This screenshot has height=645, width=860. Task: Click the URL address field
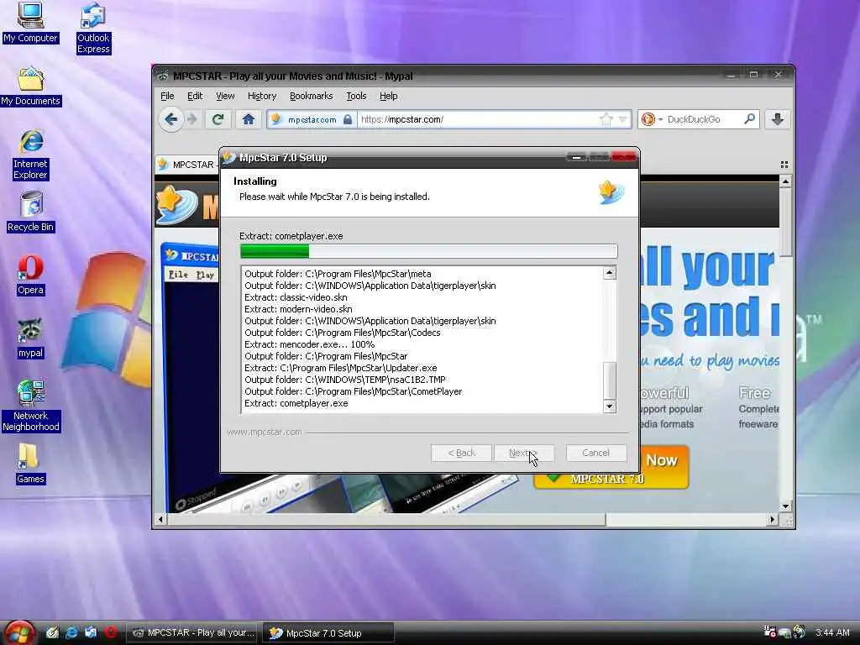[477, 119]
